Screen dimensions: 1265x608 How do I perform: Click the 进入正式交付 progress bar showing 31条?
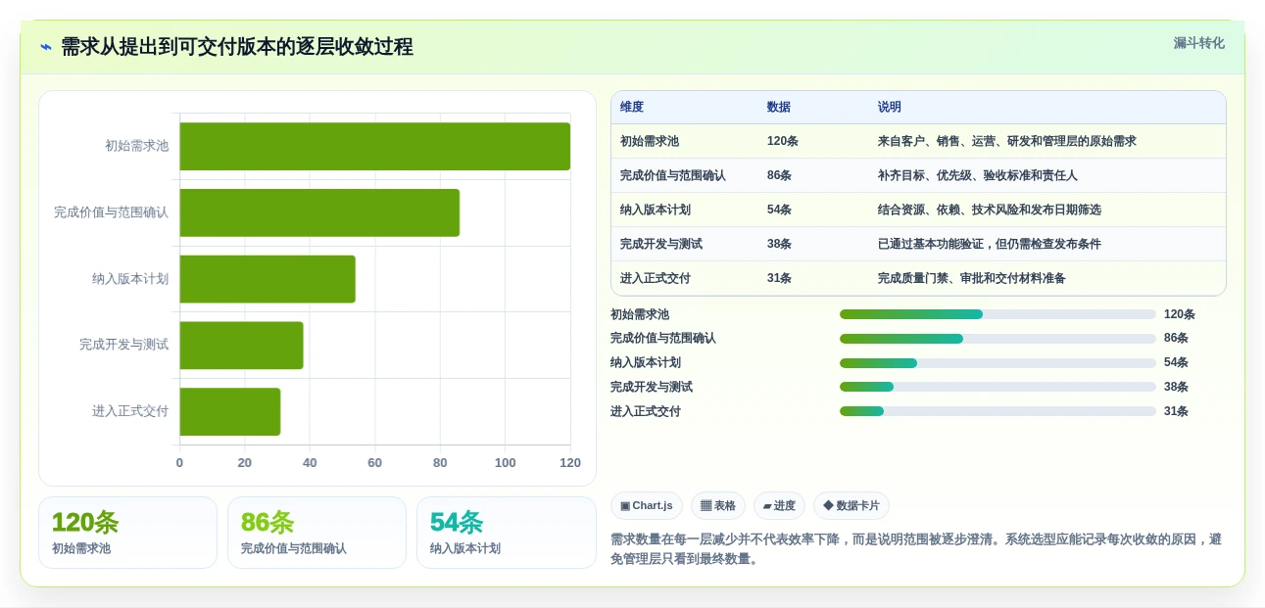click(997, 411)
